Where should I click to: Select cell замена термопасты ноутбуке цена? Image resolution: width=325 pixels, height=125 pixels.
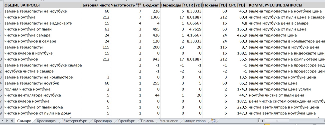[287, 77]
